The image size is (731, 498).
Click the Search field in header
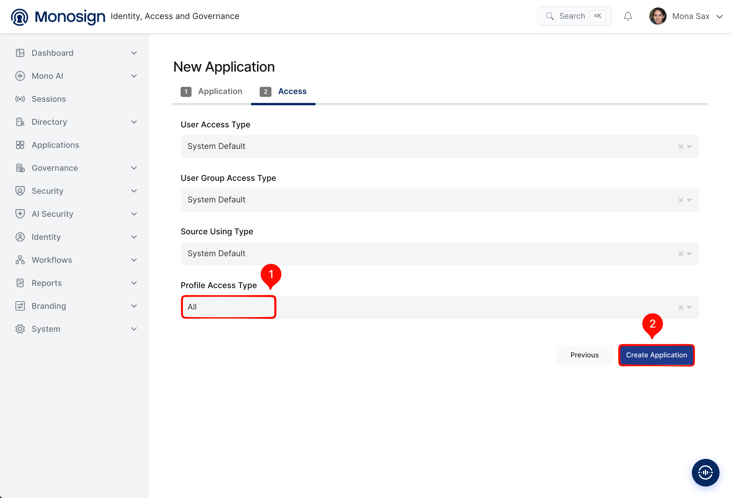click(x=574, y=16)
